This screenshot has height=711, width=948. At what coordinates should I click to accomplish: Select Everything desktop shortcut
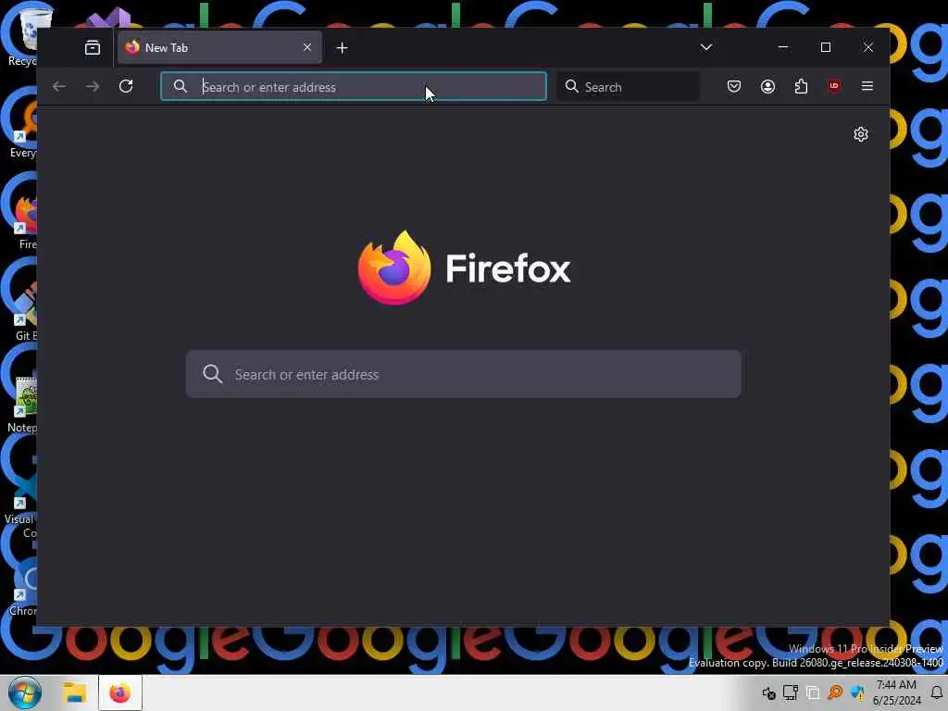22,127
